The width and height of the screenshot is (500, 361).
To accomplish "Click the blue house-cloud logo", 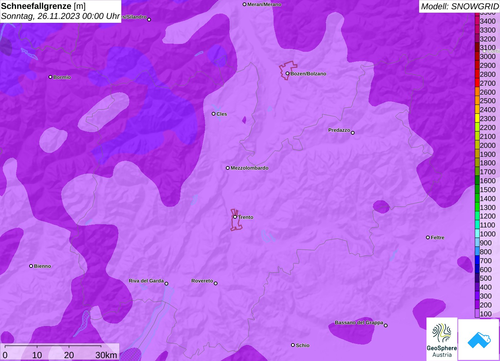I will (479, 340).
